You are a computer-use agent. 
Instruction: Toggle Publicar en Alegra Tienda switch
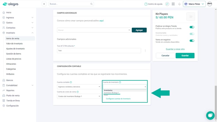192,27
